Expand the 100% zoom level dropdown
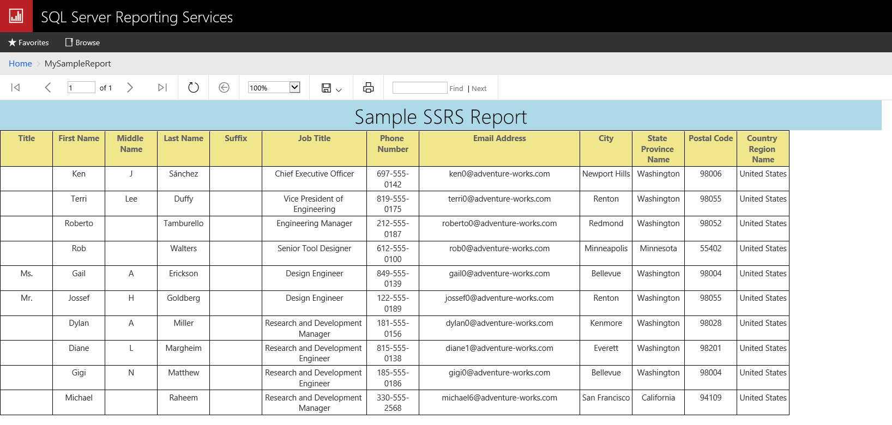The width and height of the screenshot is (892, 425). pyautogui.click(x=294, y=87)
